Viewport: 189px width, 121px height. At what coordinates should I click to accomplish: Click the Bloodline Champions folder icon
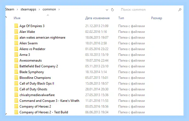coord(16,78)
